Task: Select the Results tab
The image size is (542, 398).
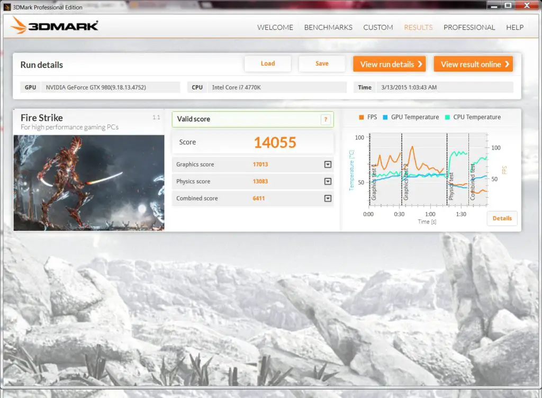Action: [x=418, y=28]
